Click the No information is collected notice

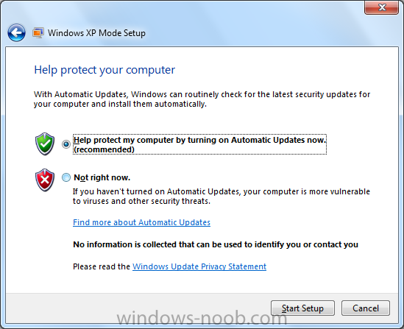pyautogui.click(x=216, y=244)
